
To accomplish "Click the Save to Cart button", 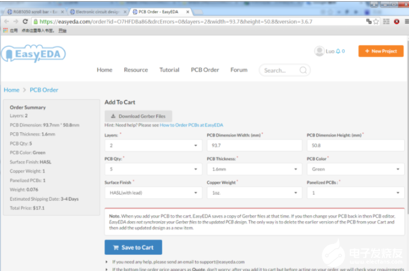I will click(133, 248).
